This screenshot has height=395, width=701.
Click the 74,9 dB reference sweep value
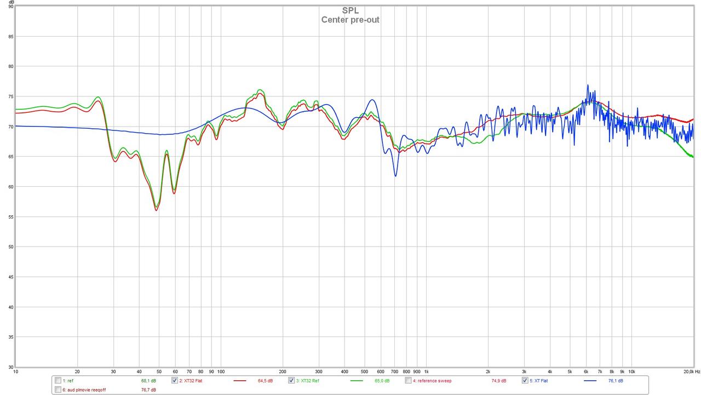point(498,380)
